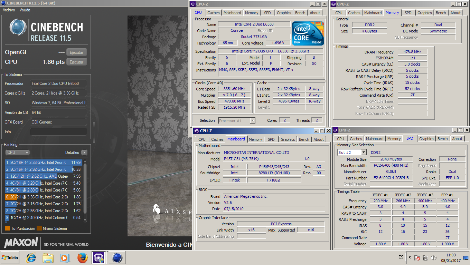Click Rated FSB value 1915.20 MHz

(x=235, y=108)
